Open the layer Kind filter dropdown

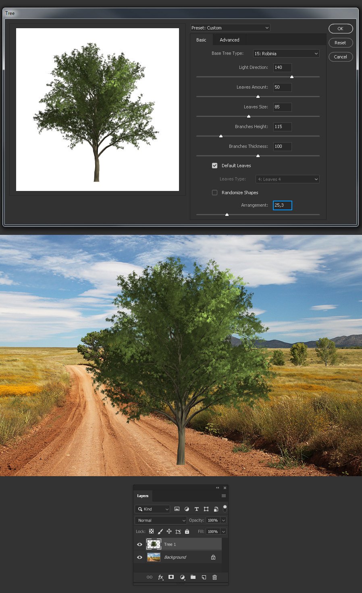click(152, 509)
